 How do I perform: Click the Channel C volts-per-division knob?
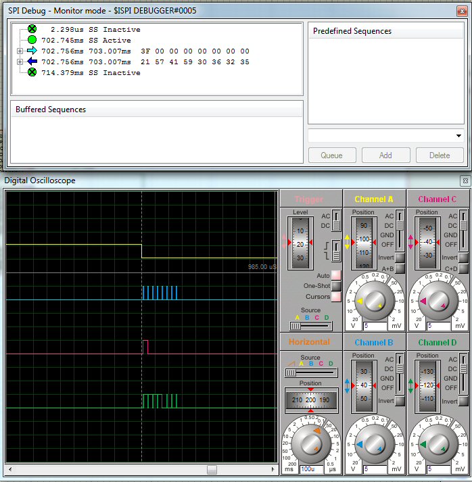coord(438,302)
